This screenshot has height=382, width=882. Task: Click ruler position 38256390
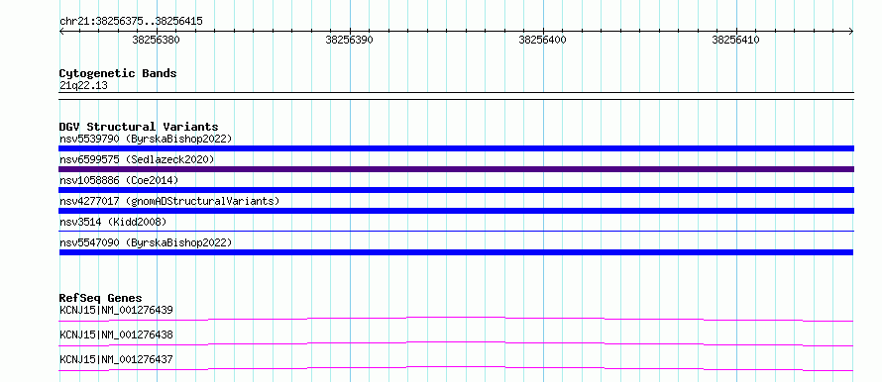349,40
